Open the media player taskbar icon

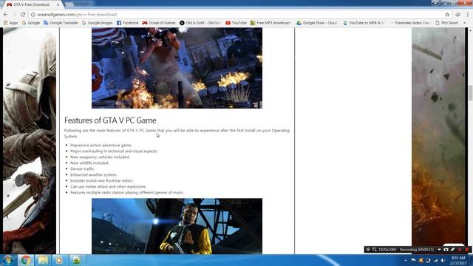(59, 260)
